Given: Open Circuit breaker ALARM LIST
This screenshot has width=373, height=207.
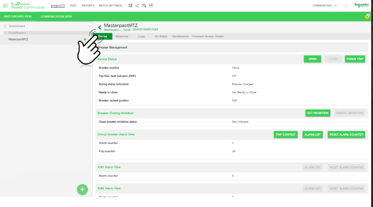Looking at the screenshot, I should pos(313,134).
